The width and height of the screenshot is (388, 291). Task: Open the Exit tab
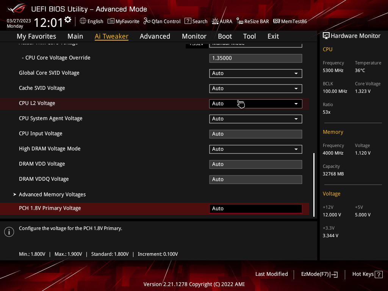(x=273, y=36)
